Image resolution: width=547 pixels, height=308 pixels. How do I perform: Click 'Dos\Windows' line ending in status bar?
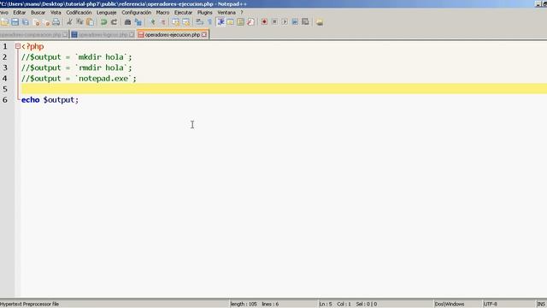[450, 305]
